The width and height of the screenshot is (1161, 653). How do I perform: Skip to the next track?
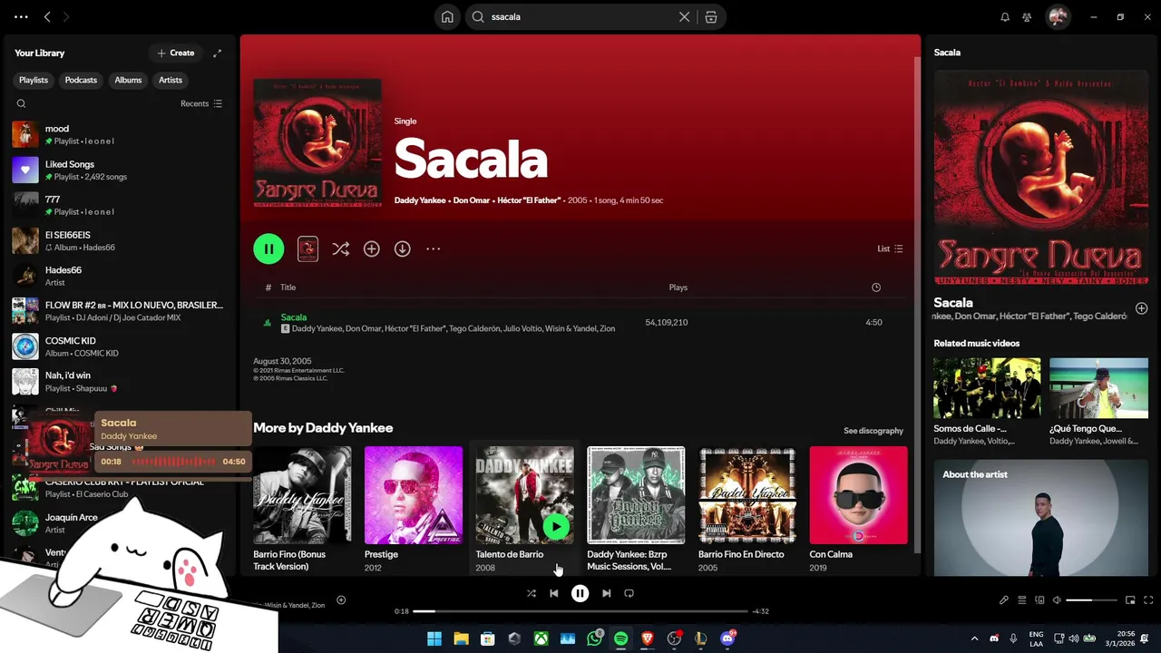607,593
